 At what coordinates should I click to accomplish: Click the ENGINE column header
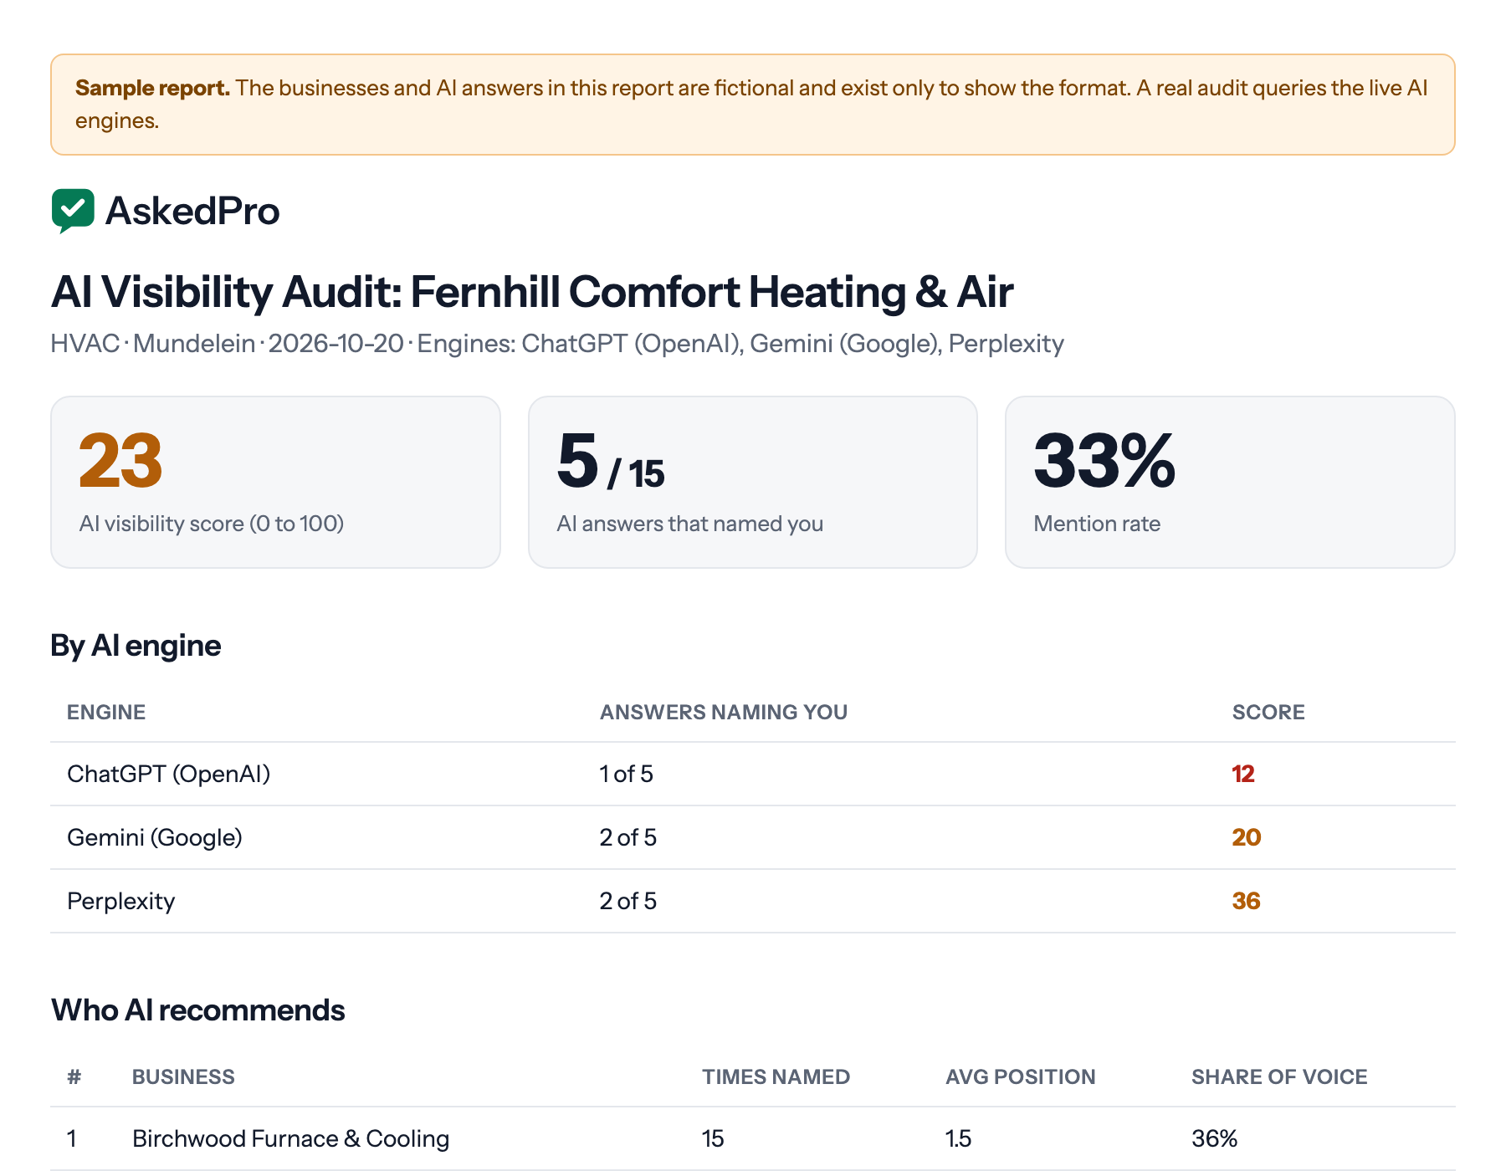(x=106, y=712)
